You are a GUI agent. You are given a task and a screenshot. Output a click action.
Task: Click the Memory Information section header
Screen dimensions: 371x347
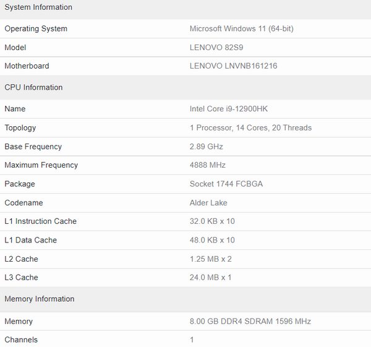[x=40, y=299]
